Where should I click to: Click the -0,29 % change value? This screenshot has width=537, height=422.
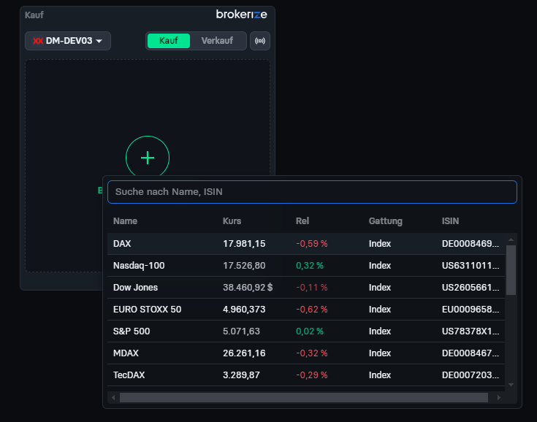point(312,375)
